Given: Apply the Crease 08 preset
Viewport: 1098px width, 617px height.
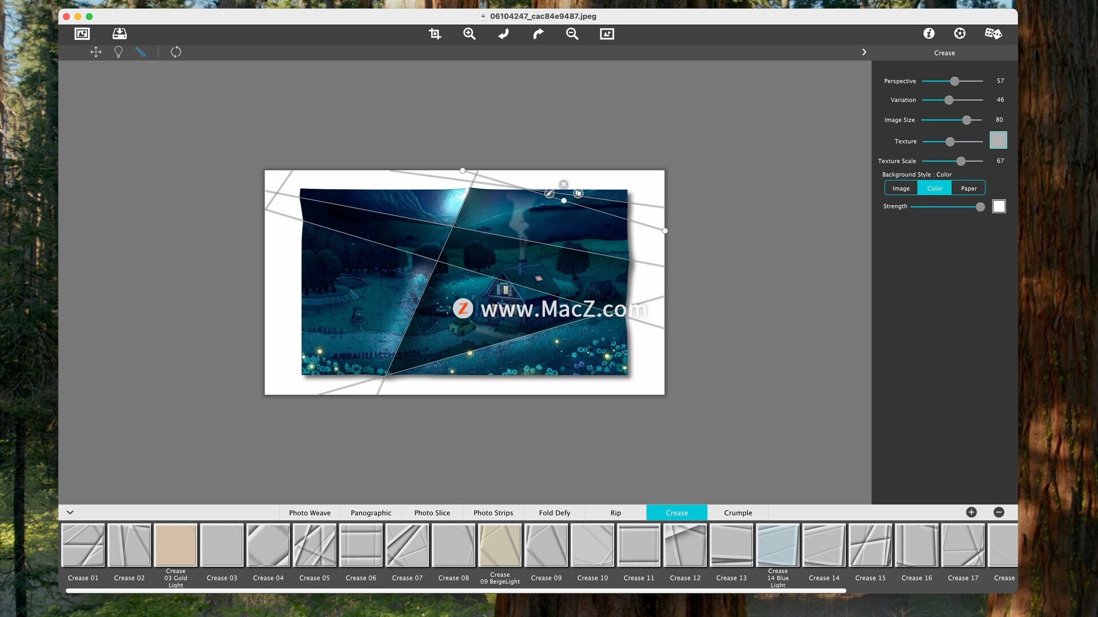Looking at the screenshot, I should (453, 545).
